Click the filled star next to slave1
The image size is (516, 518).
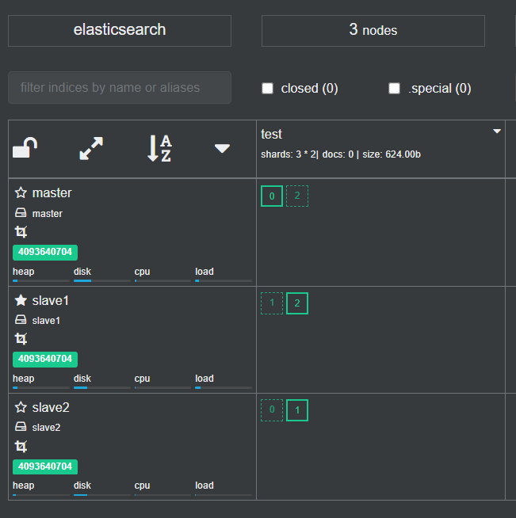[21, 301]
